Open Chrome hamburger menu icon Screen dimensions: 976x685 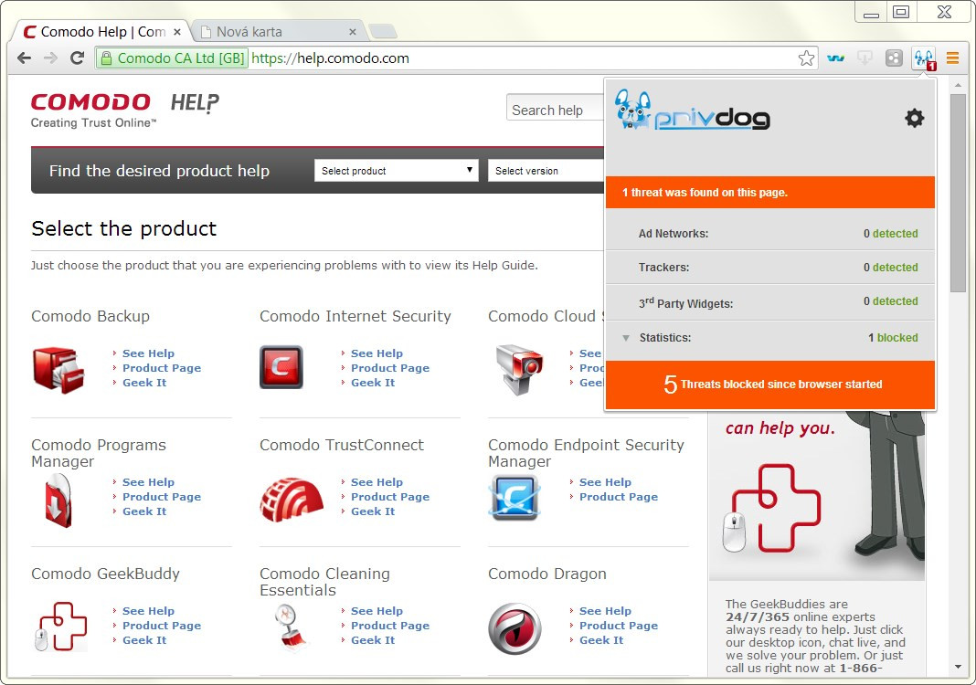(952, 58)
